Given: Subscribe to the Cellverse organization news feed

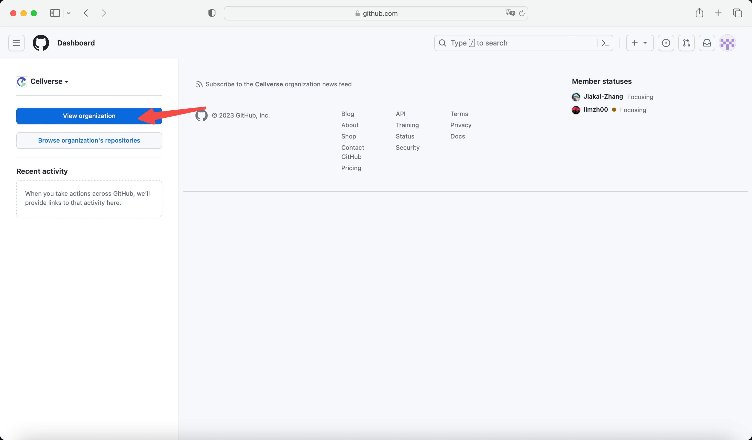Looking at the screenshot, I should pyautogui.click(x=278, y=84).
